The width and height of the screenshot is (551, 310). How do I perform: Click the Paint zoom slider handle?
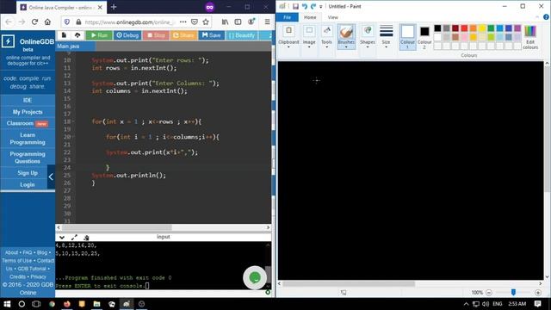pyautogui.click(x=513, y=293)
